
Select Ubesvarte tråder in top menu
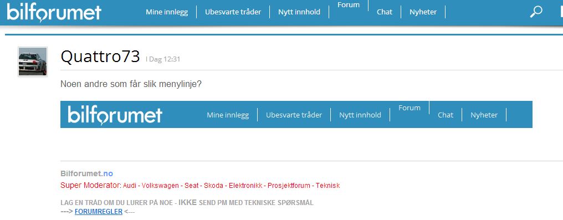233,12
